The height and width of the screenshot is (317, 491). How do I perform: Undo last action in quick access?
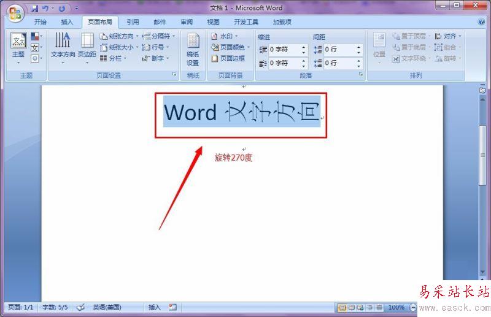[45, 9]
